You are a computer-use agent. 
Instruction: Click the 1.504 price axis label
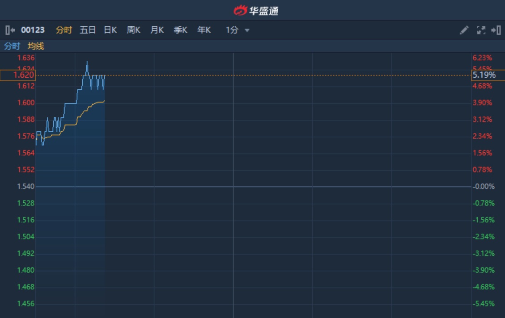point(26,237)
